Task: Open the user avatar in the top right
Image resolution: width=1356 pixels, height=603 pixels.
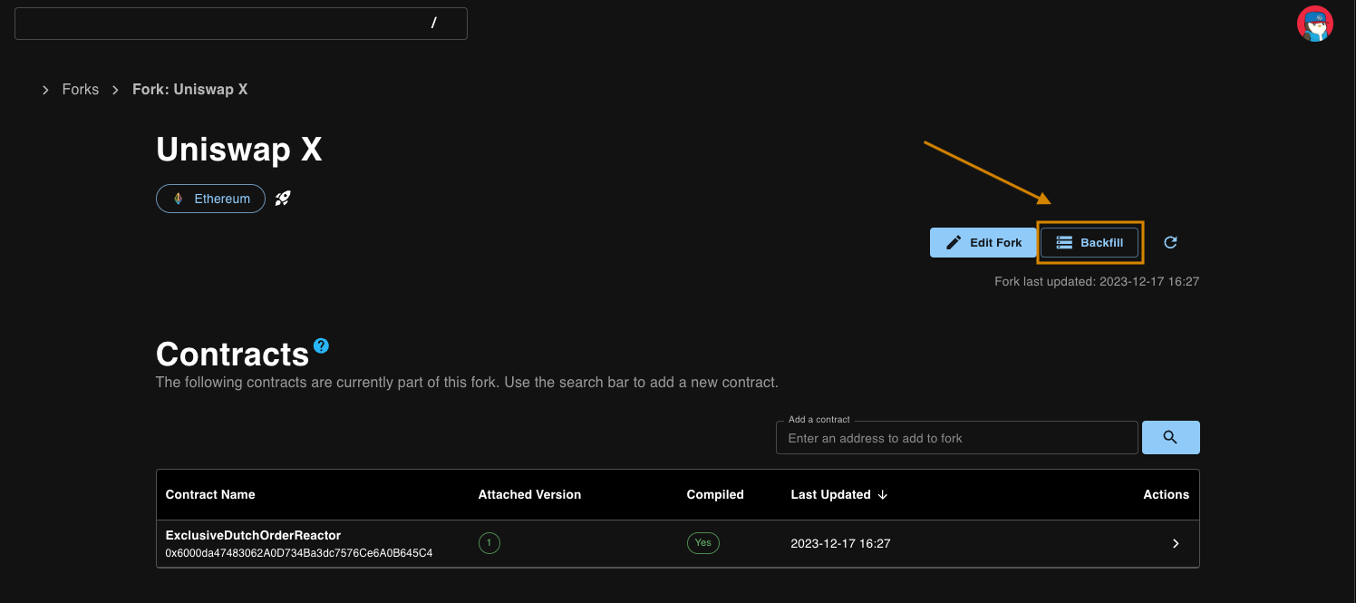Action: tap(1314, 24)
